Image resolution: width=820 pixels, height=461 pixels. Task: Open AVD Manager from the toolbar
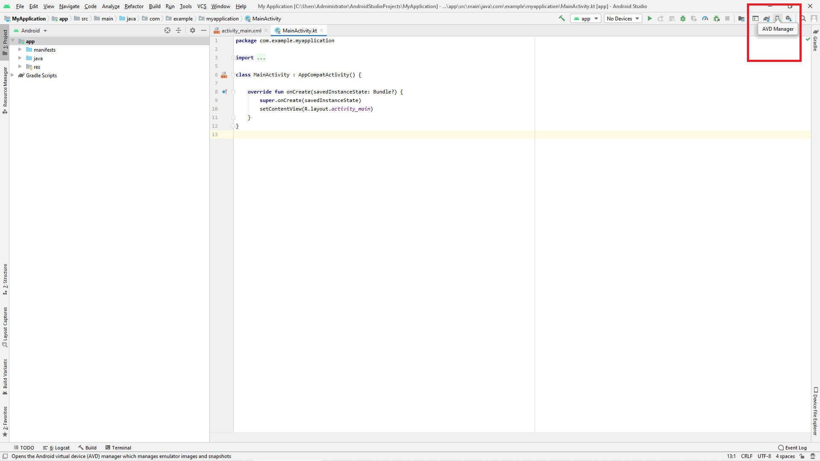tap(778, 18)
